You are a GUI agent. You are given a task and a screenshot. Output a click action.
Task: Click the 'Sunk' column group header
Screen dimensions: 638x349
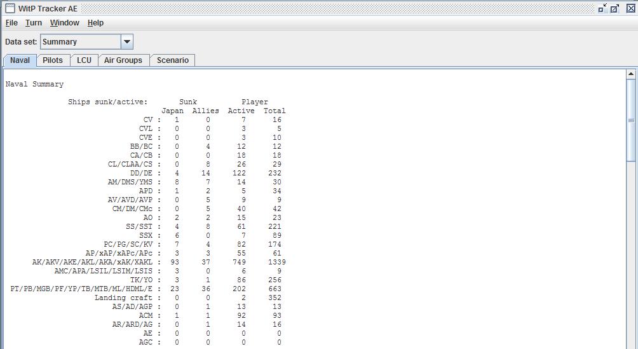(188, 102)
